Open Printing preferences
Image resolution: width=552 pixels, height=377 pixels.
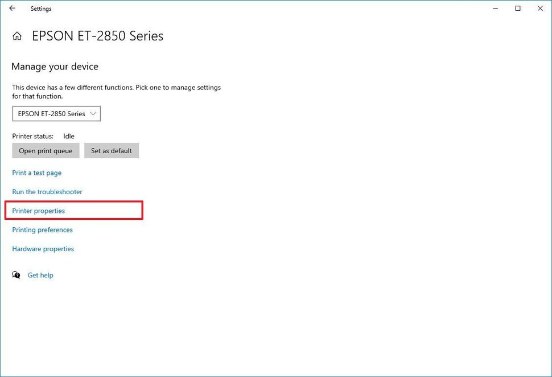click(x=42, y=230)
